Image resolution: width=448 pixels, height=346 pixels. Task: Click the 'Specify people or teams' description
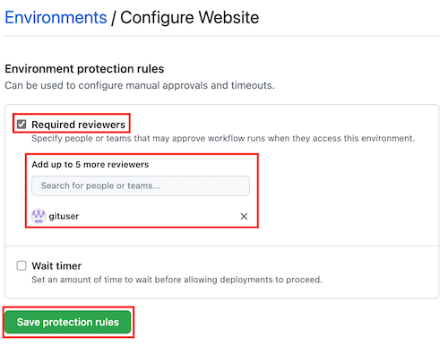pos(223,138)
